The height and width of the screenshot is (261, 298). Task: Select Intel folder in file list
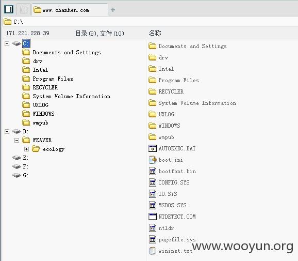[166, 69]
